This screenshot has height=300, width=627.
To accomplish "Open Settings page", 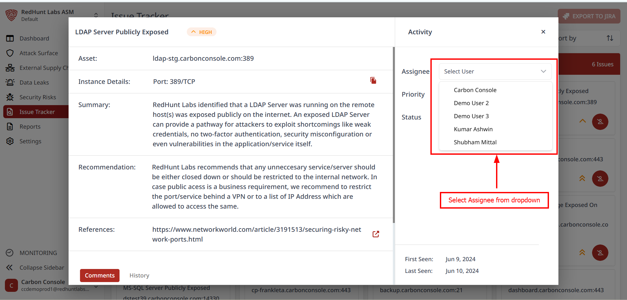I will click(x=30, y=141).
